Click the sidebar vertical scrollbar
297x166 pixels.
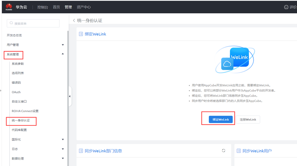point(68,98)
